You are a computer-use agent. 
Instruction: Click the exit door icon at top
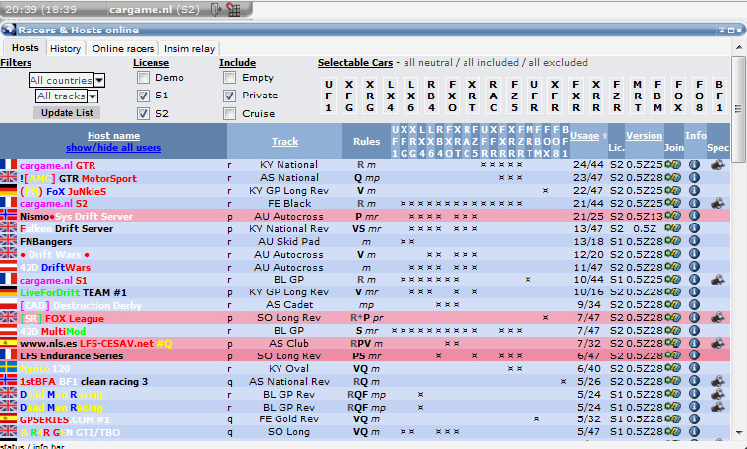click(x=216, y=9)
